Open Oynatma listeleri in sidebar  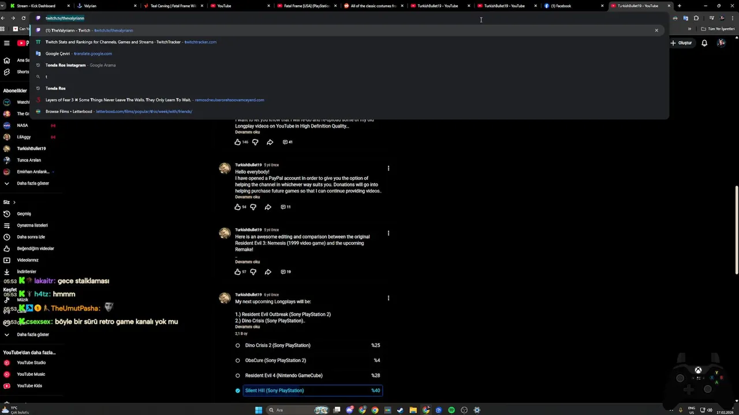click(25, 225)
